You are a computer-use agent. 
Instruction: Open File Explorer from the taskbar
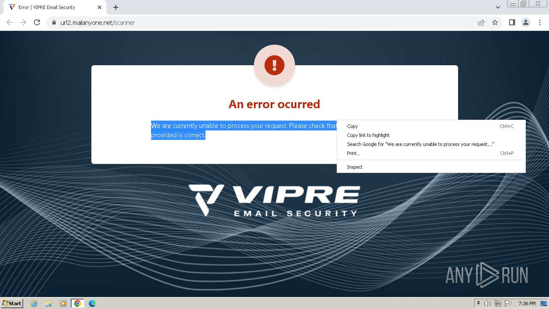[x=48, y=303]
